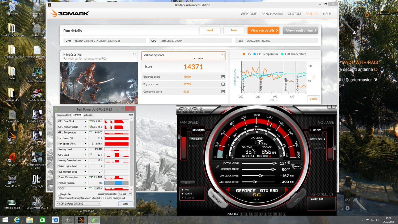Uncheck Continue refreshing in background checkbox
The height and width of the screenshot is (224, 398).
pyautogui.click(x=59, y=198)
